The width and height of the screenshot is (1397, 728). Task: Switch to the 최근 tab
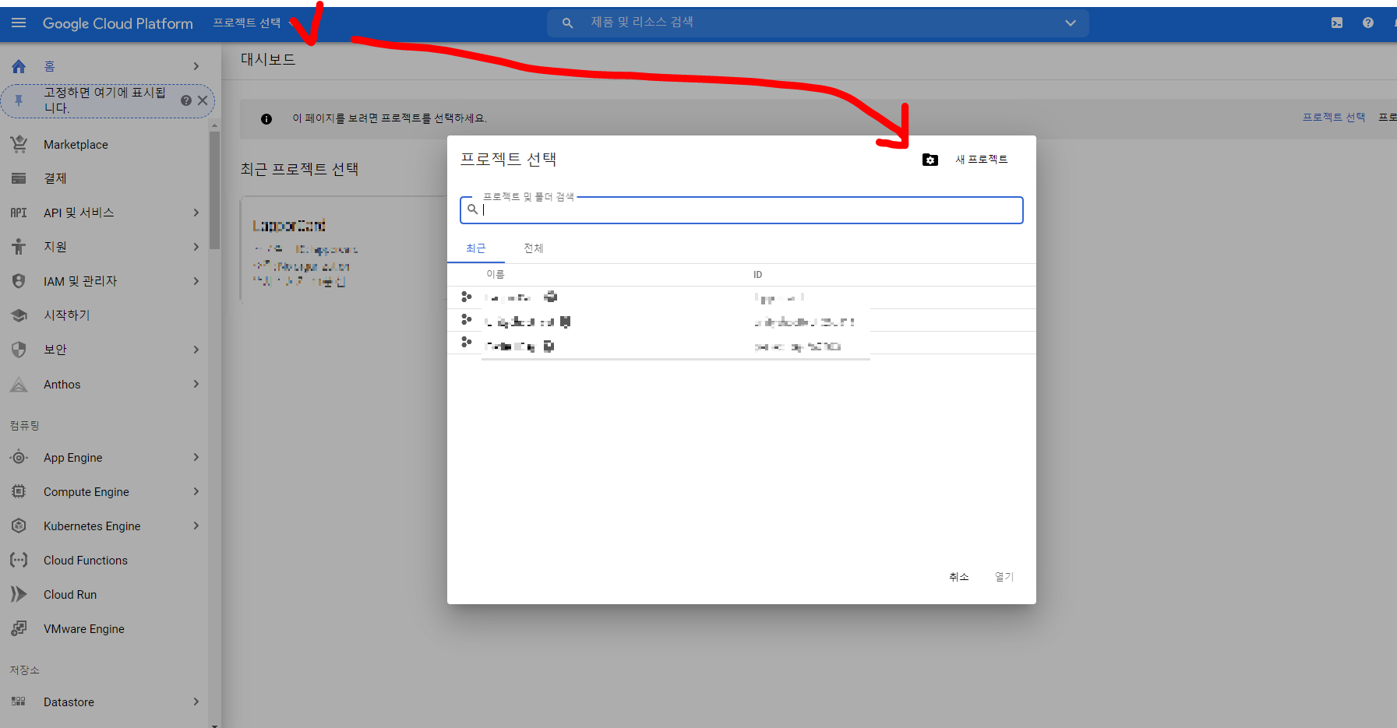[476, 248]
